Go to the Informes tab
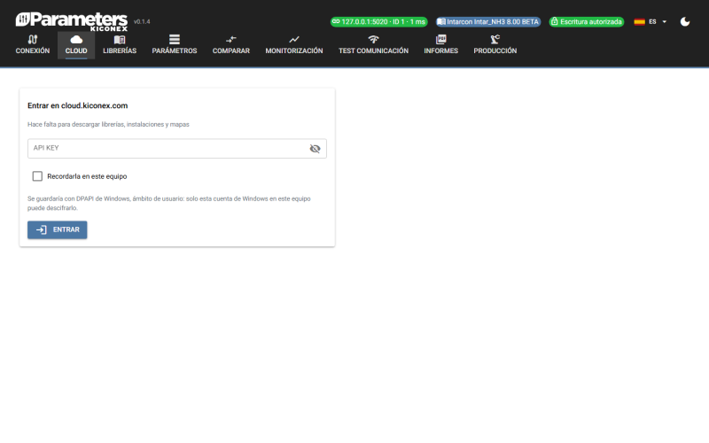Viewport: 709px width, 443px height. (440, 45)
